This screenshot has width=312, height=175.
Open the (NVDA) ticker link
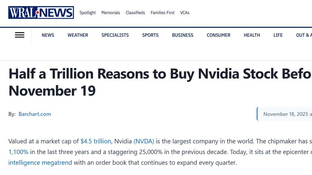coord(144,141)
